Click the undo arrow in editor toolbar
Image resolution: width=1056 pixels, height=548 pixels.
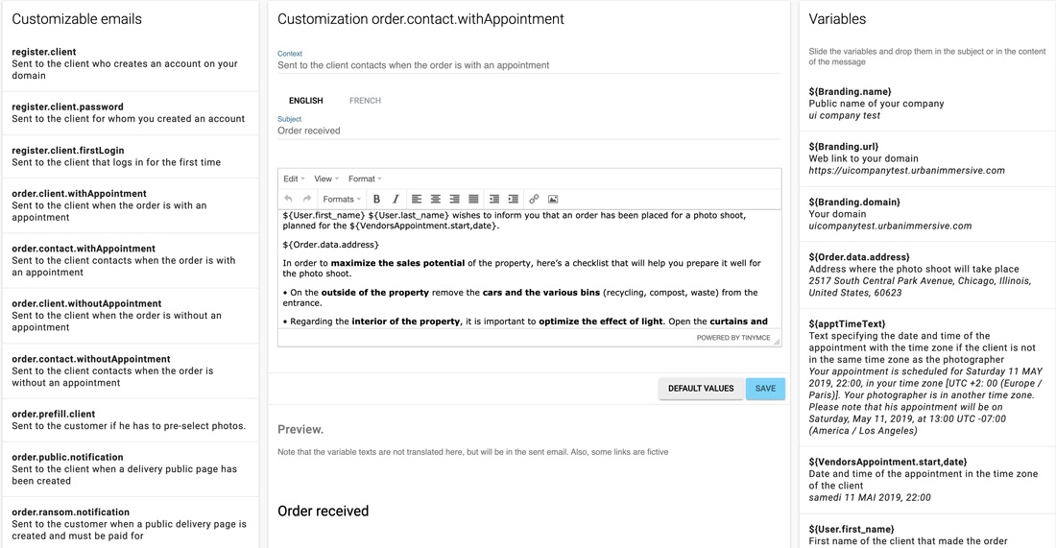click(x=288, y=199)
